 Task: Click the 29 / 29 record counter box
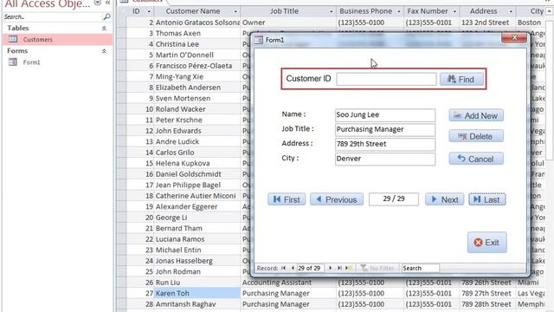tap(394, 198)
